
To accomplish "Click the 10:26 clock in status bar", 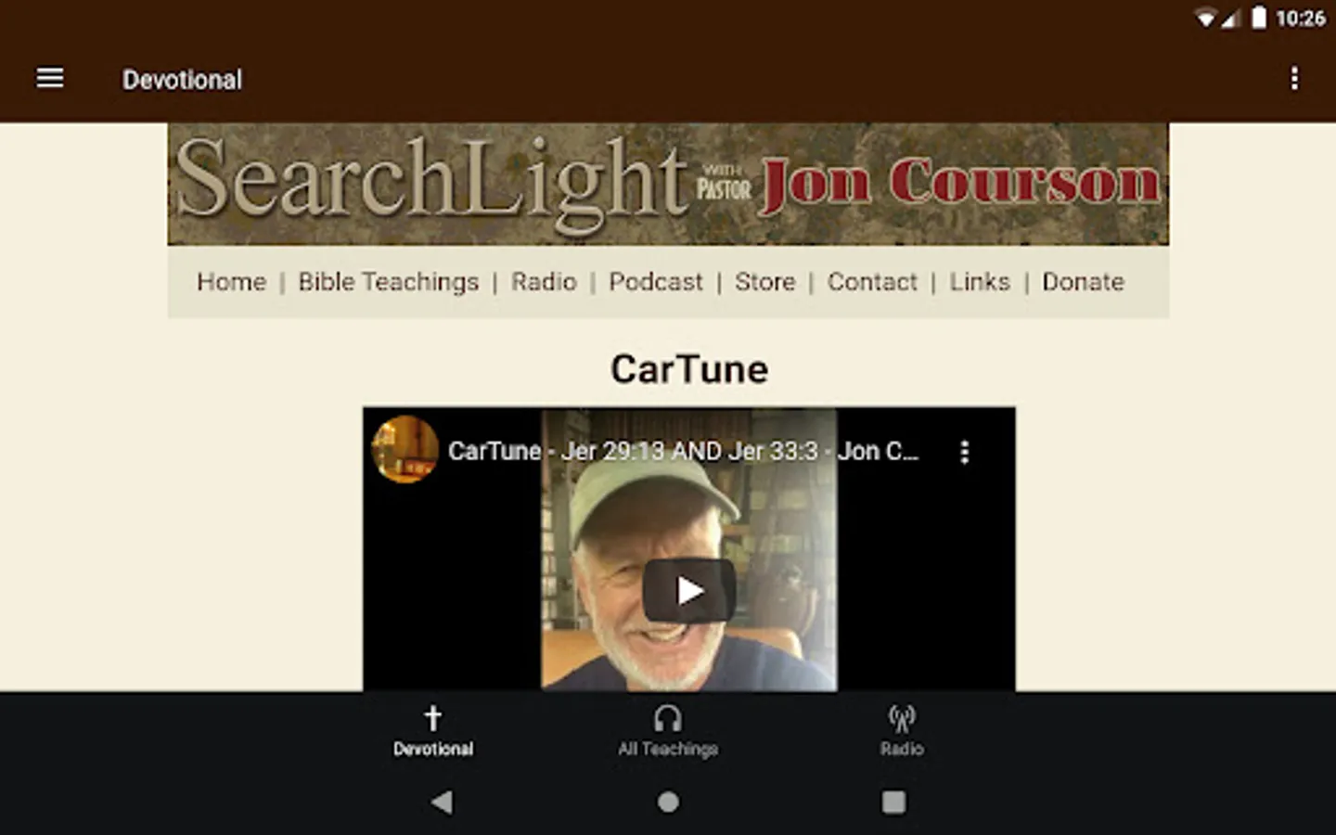I will pos(1301,19).
